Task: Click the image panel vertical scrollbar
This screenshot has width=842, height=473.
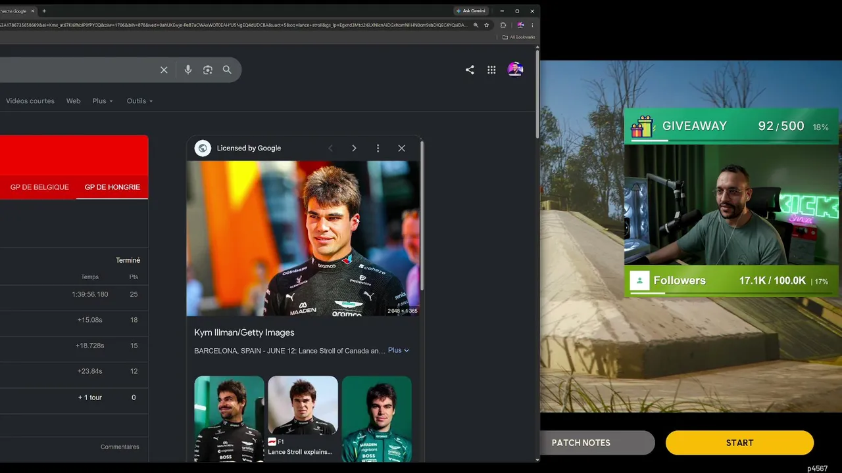Action: click(x=421, y=217)
